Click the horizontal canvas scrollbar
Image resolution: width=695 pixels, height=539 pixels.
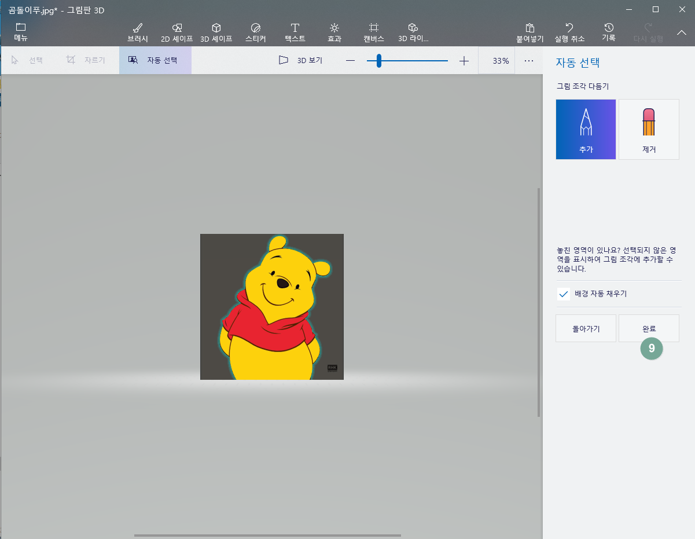pyautogui.click(x=267, y=536)
